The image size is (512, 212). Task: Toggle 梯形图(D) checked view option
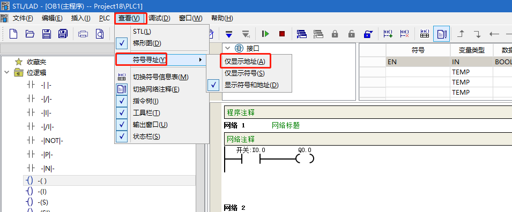point(161,43)
